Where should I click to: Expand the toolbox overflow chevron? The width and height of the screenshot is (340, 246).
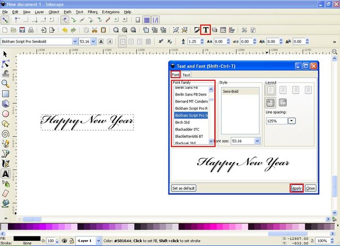[x=6, y=218]
